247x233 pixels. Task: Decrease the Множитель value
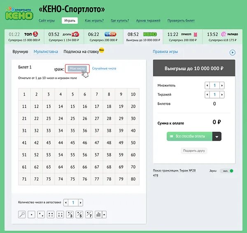pos(207,85)
